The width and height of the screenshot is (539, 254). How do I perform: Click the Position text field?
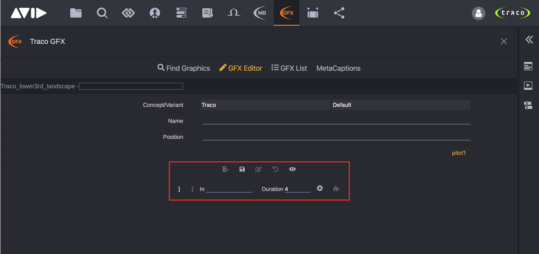336,137
